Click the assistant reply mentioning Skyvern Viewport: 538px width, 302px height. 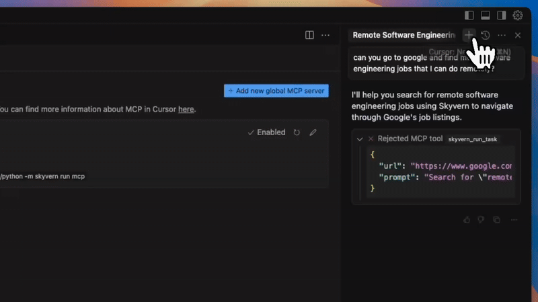432,106
